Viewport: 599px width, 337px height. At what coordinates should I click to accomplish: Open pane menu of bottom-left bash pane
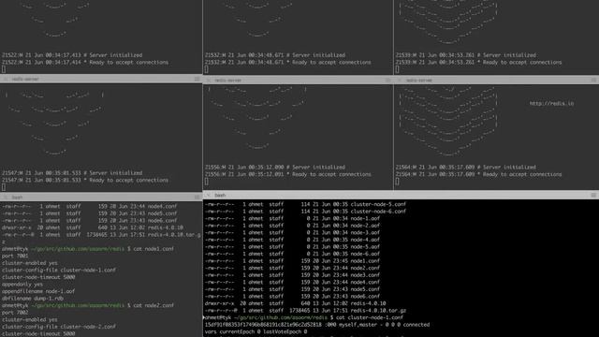click(x=197, y=198)
